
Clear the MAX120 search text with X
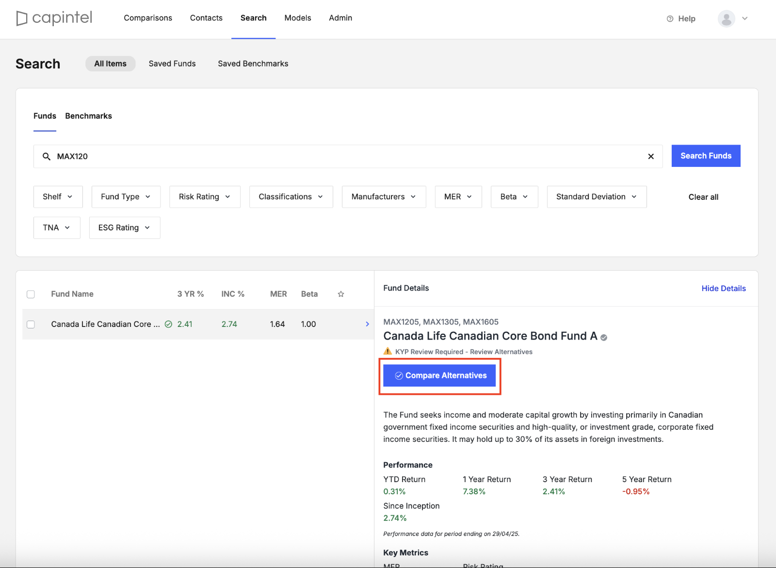click(651, 156)
